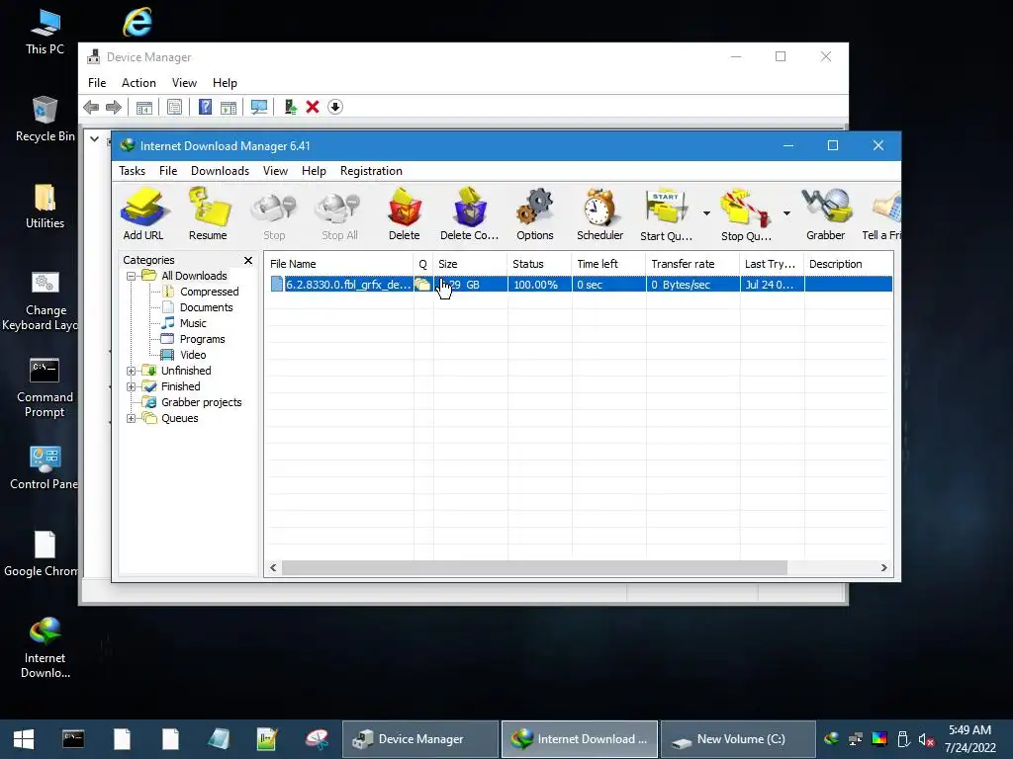Collapse the Device Manager root tree node
The width and height of the screenshot is (1013, 759).
[x=94, y=138]
